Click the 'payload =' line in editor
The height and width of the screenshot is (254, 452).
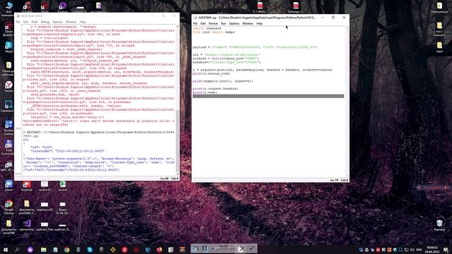[255, 47]
